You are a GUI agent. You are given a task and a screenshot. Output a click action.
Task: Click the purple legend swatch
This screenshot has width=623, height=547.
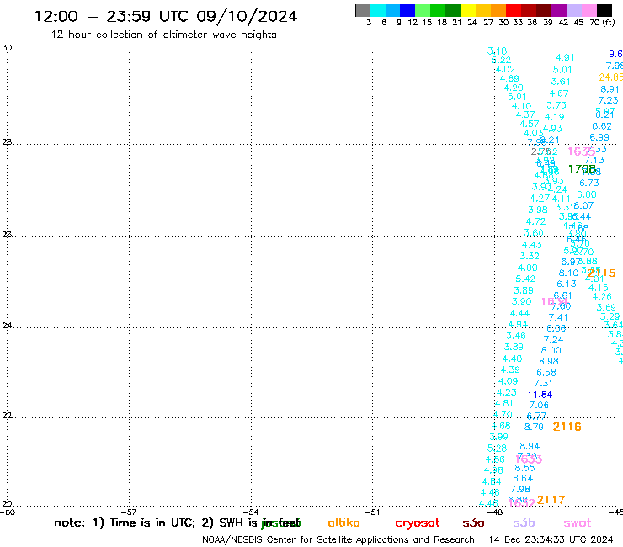[559, 10]
